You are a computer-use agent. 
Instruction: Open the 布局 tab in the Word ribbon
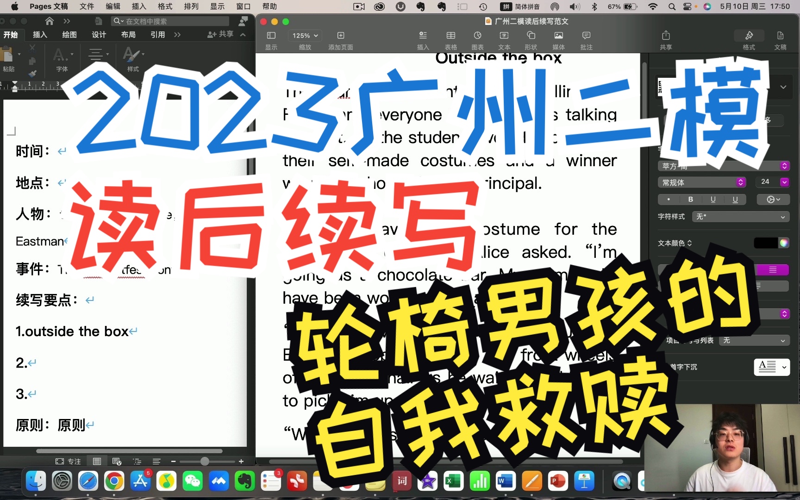[x=128, y=35]
